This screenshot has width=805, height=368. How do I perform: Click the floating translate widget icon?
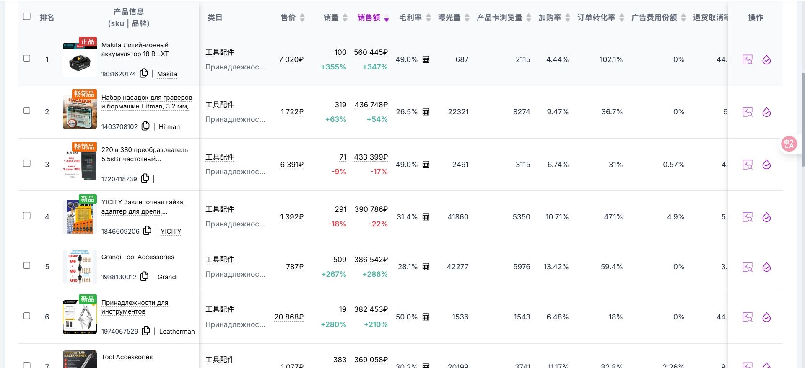pyautogui.click(x=789, y=144)
